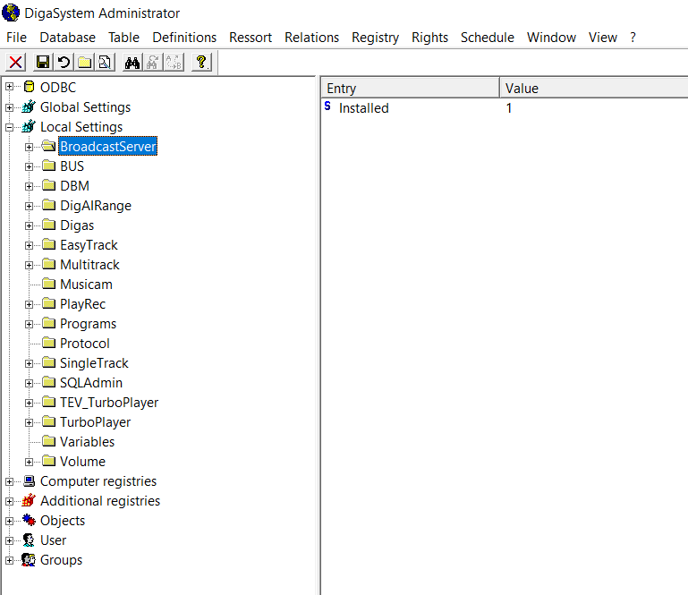
Task: Click the ODBC database cylinder icon
Action: (x=29, y=88)
